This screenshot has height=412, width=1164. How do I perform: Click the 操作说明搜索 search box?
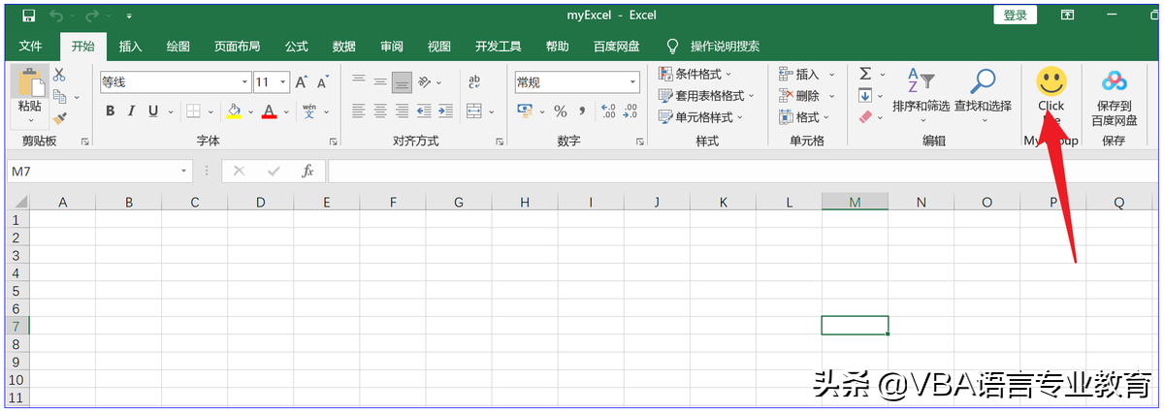pyautogui.click(x=725, y=47)
